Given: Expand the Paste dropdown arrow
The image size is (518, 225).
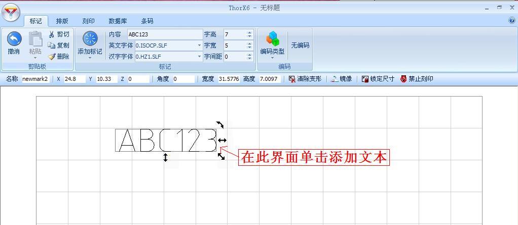Looking at the screenshot, I should [x=35, y=58].
